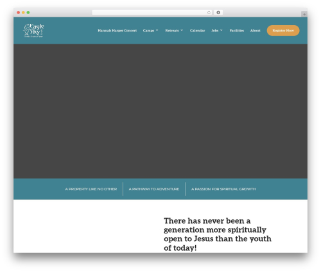Click the red close window button

(x=19, y=12)
